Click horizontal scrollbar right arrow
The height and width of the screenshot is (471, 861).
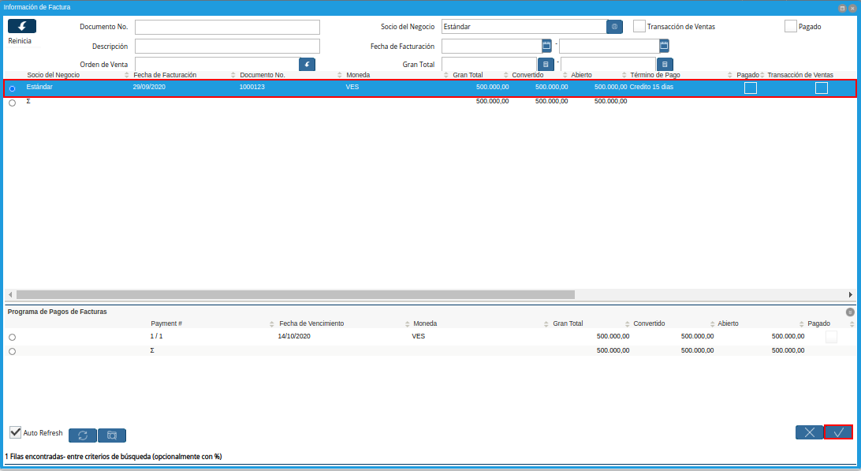click(851, 294)
